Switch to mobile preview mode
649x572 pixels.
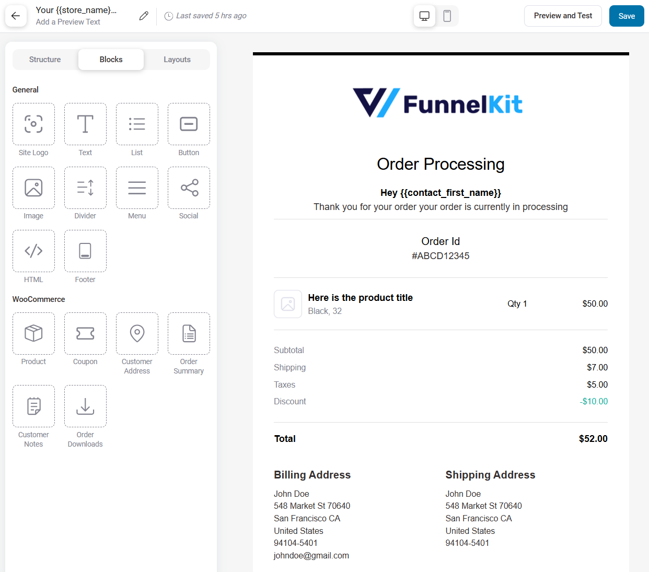[447, 16]
